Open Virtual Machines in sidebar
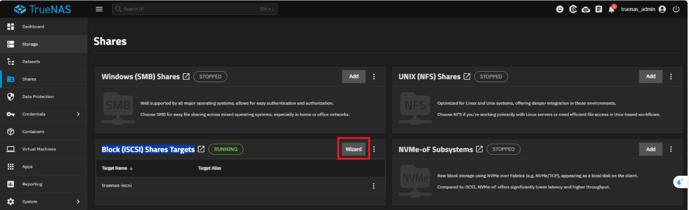This screenshot has width=689, height=210. (x=43, y=149)
